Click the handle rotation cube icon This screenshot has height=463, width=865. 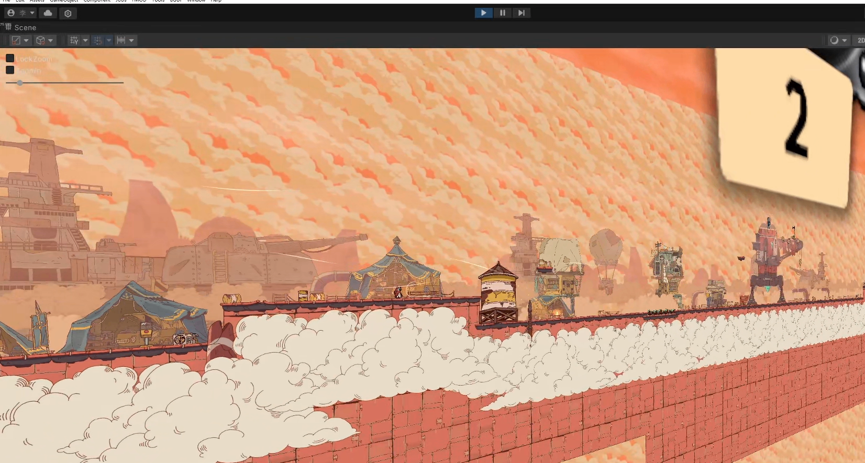(x=40, y=40)
